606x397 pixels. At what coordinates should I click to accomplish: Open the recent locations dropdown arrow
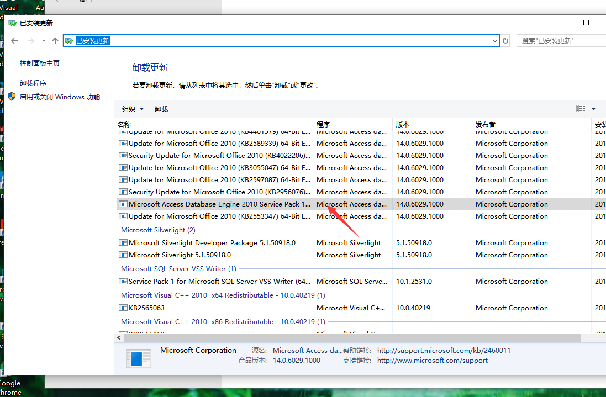click(x=44, y=41)
